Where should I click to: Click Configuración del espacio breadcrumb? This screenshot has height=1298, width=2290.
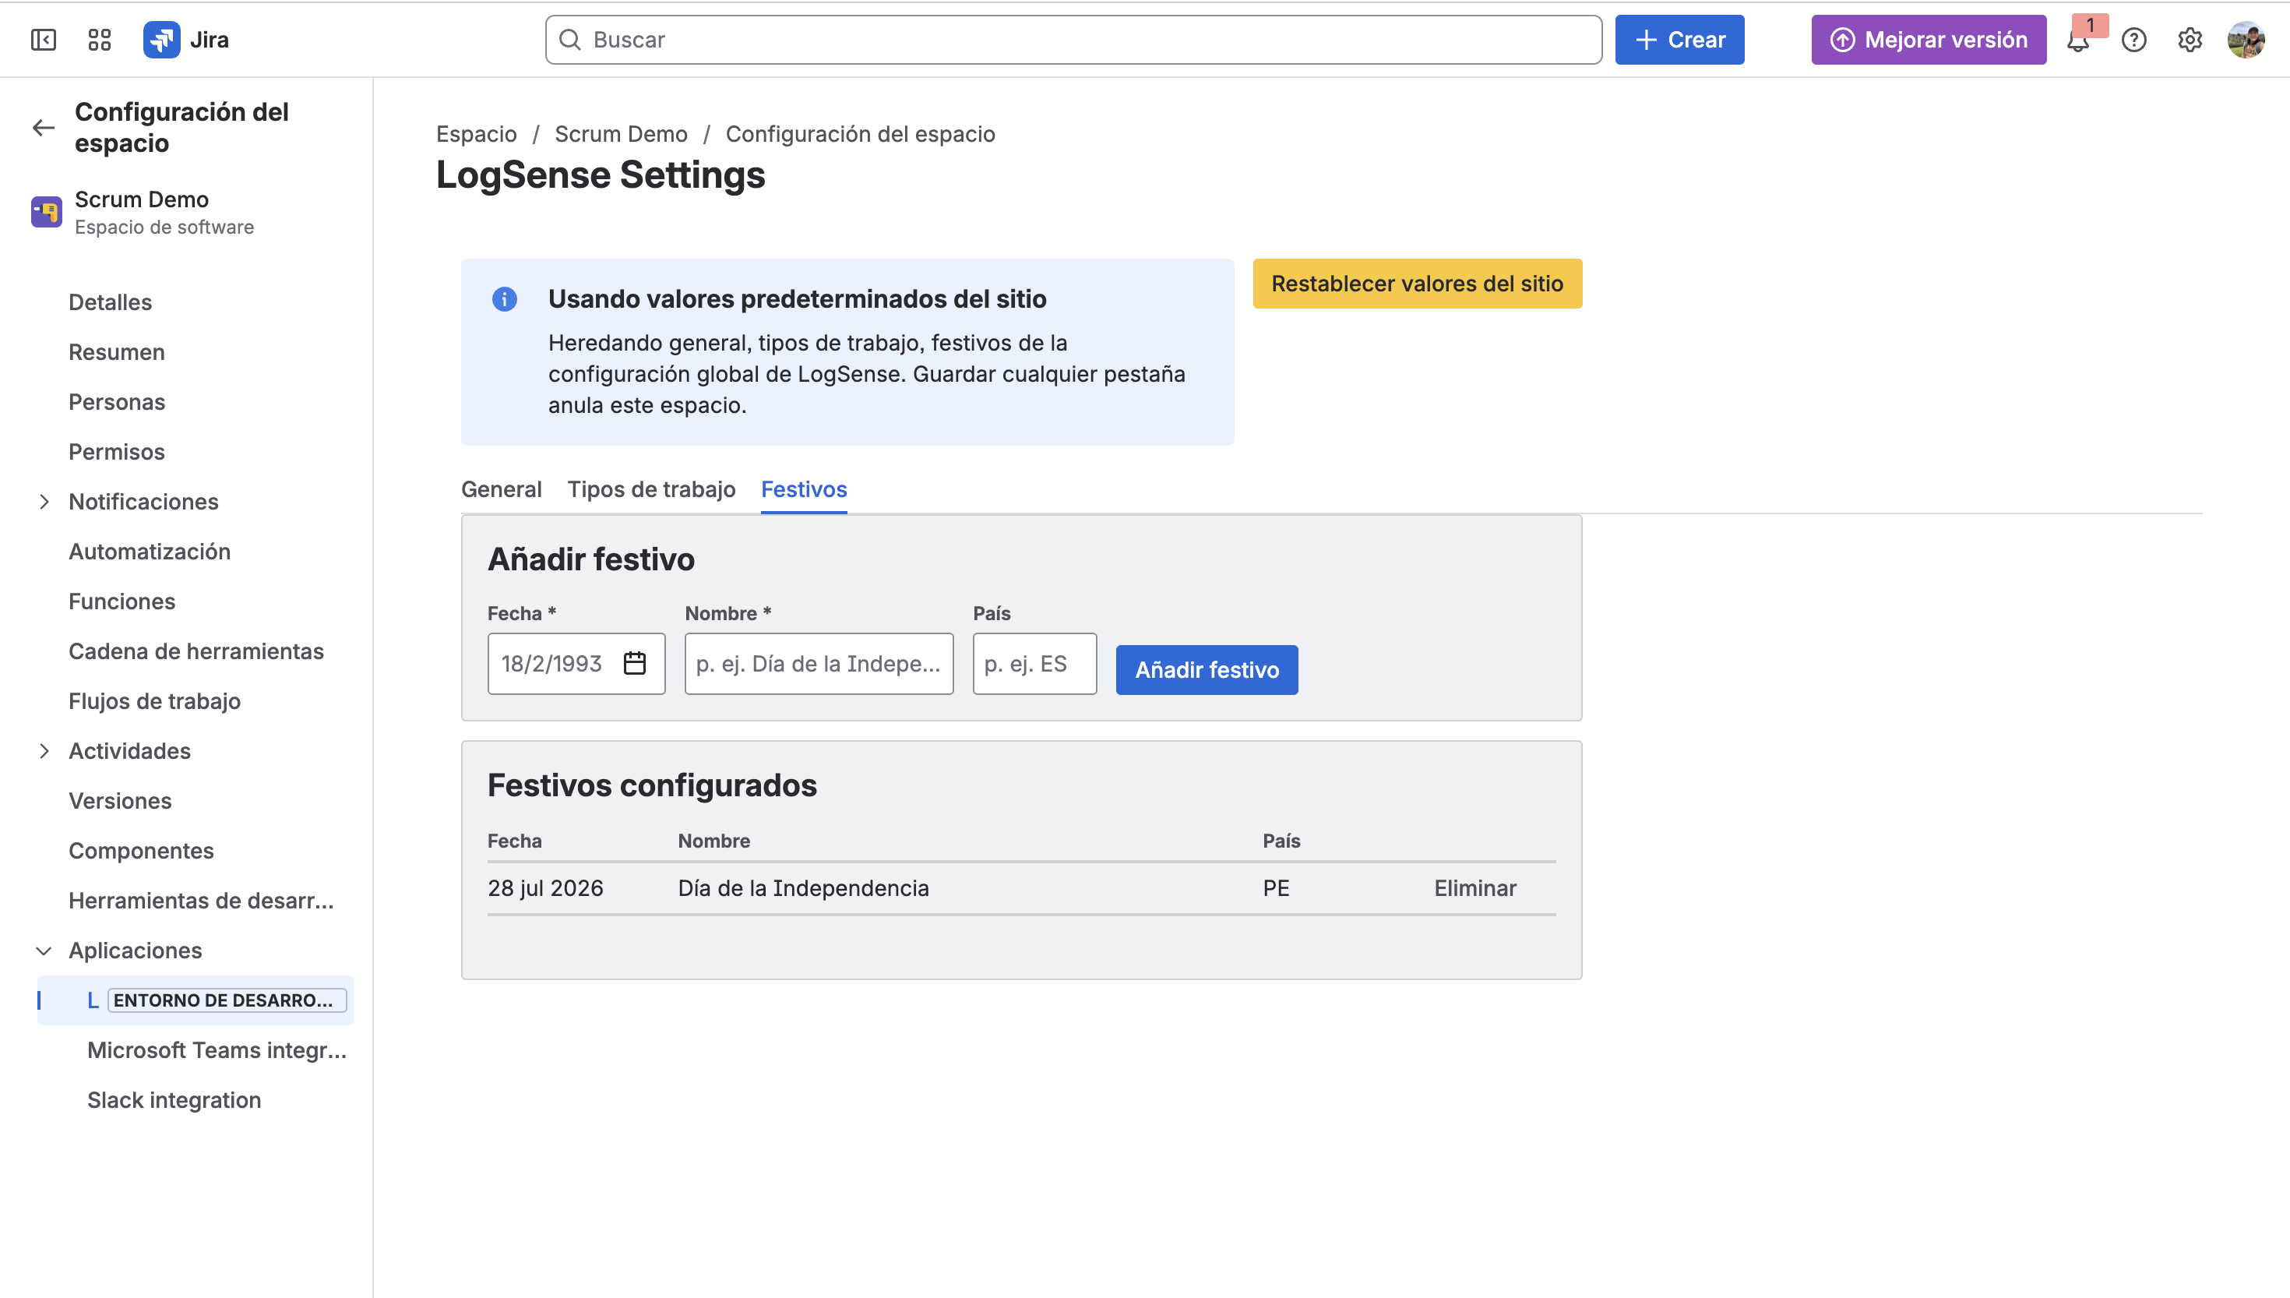860,134
